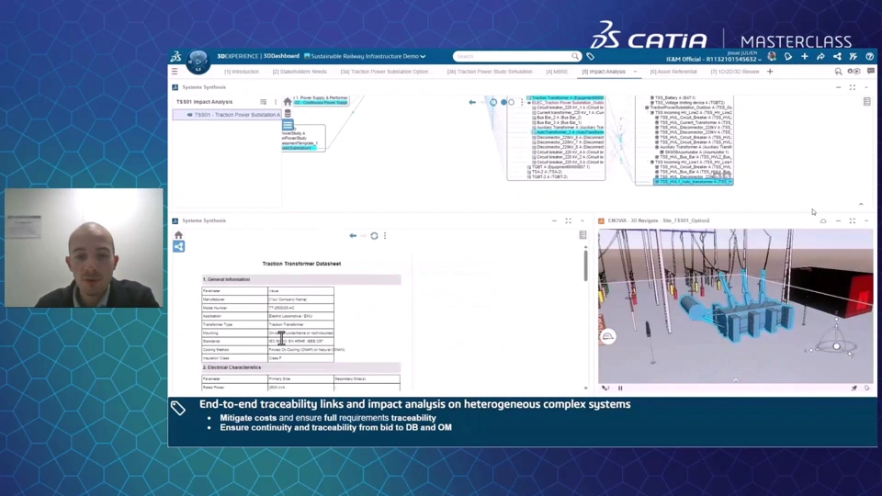
Task: Collapse top widget with bottom-right chevron
Action: click(x=861, y=204)
